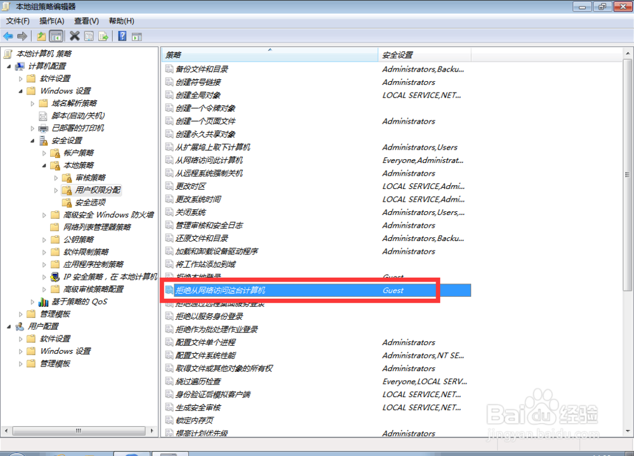This screenshot has height=456, width=634.
Task: Click the policy icon for 关闭系统
Action: (169, 212)
